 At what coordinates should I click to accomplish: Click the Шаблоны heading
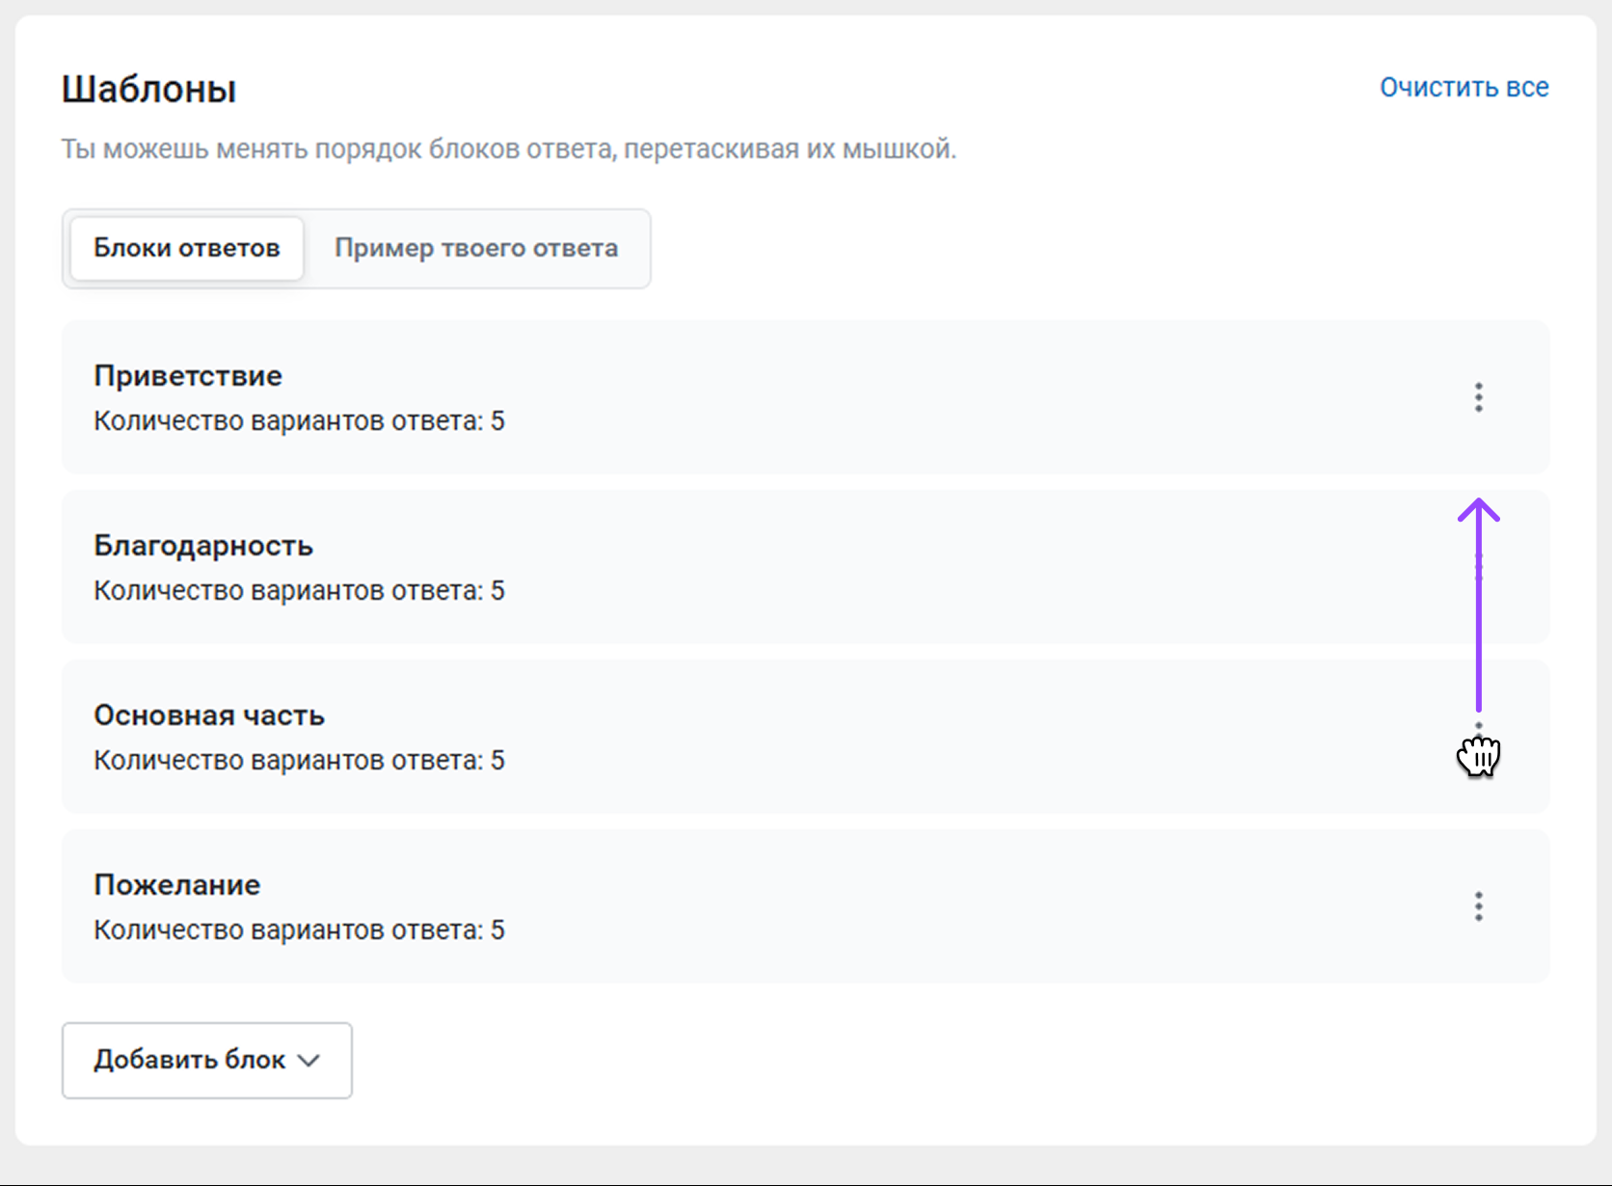point(149,90)
